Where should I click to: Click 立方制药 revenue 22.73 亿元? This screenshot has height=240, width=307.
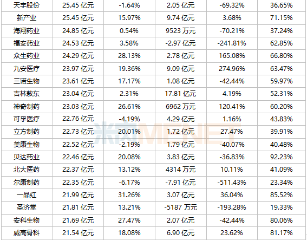point(78,132)
